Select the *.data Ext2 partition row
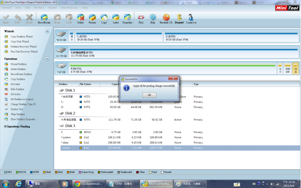 (180, 142)
